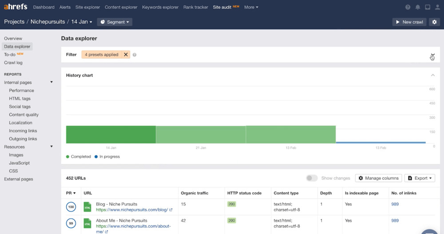The width and height of the screenshot is (444, 234).
Task: Open the More menu dropdown
Action: pos(251,8)
